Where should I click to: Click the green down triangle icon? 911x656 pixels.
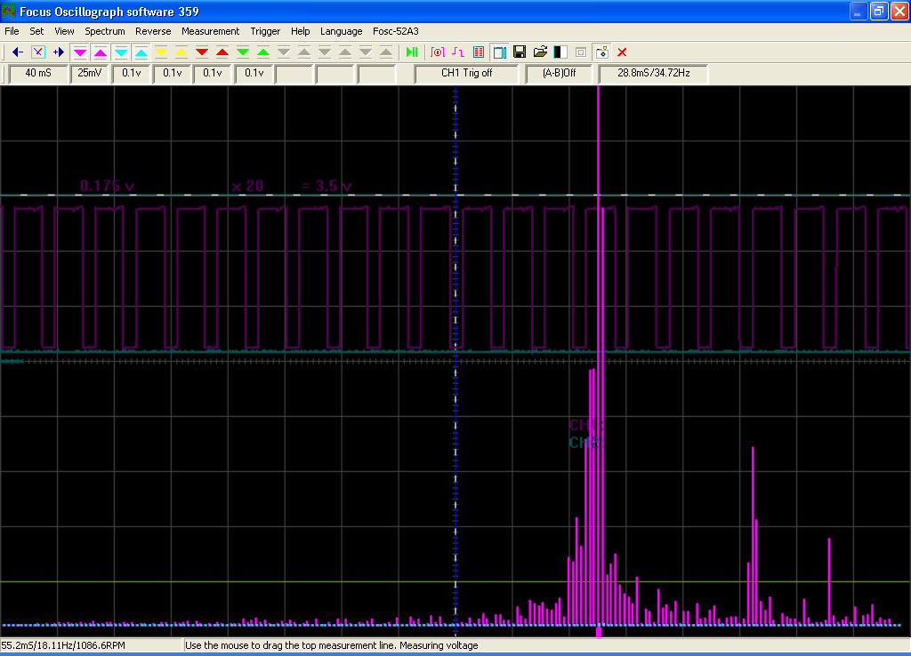(243, 52)
